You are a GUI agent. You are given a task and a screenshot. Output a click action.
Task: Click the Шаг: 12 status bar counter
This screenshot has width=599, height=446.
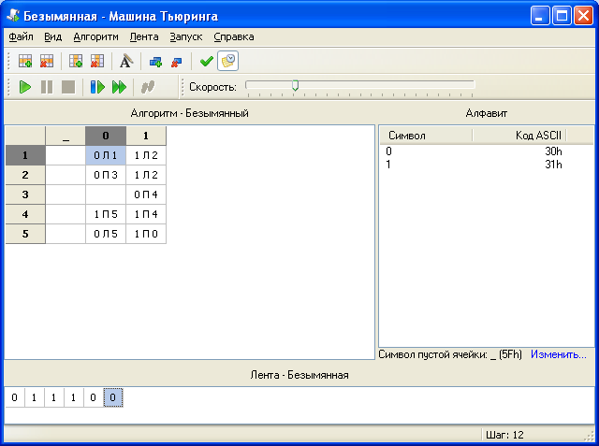504,435
